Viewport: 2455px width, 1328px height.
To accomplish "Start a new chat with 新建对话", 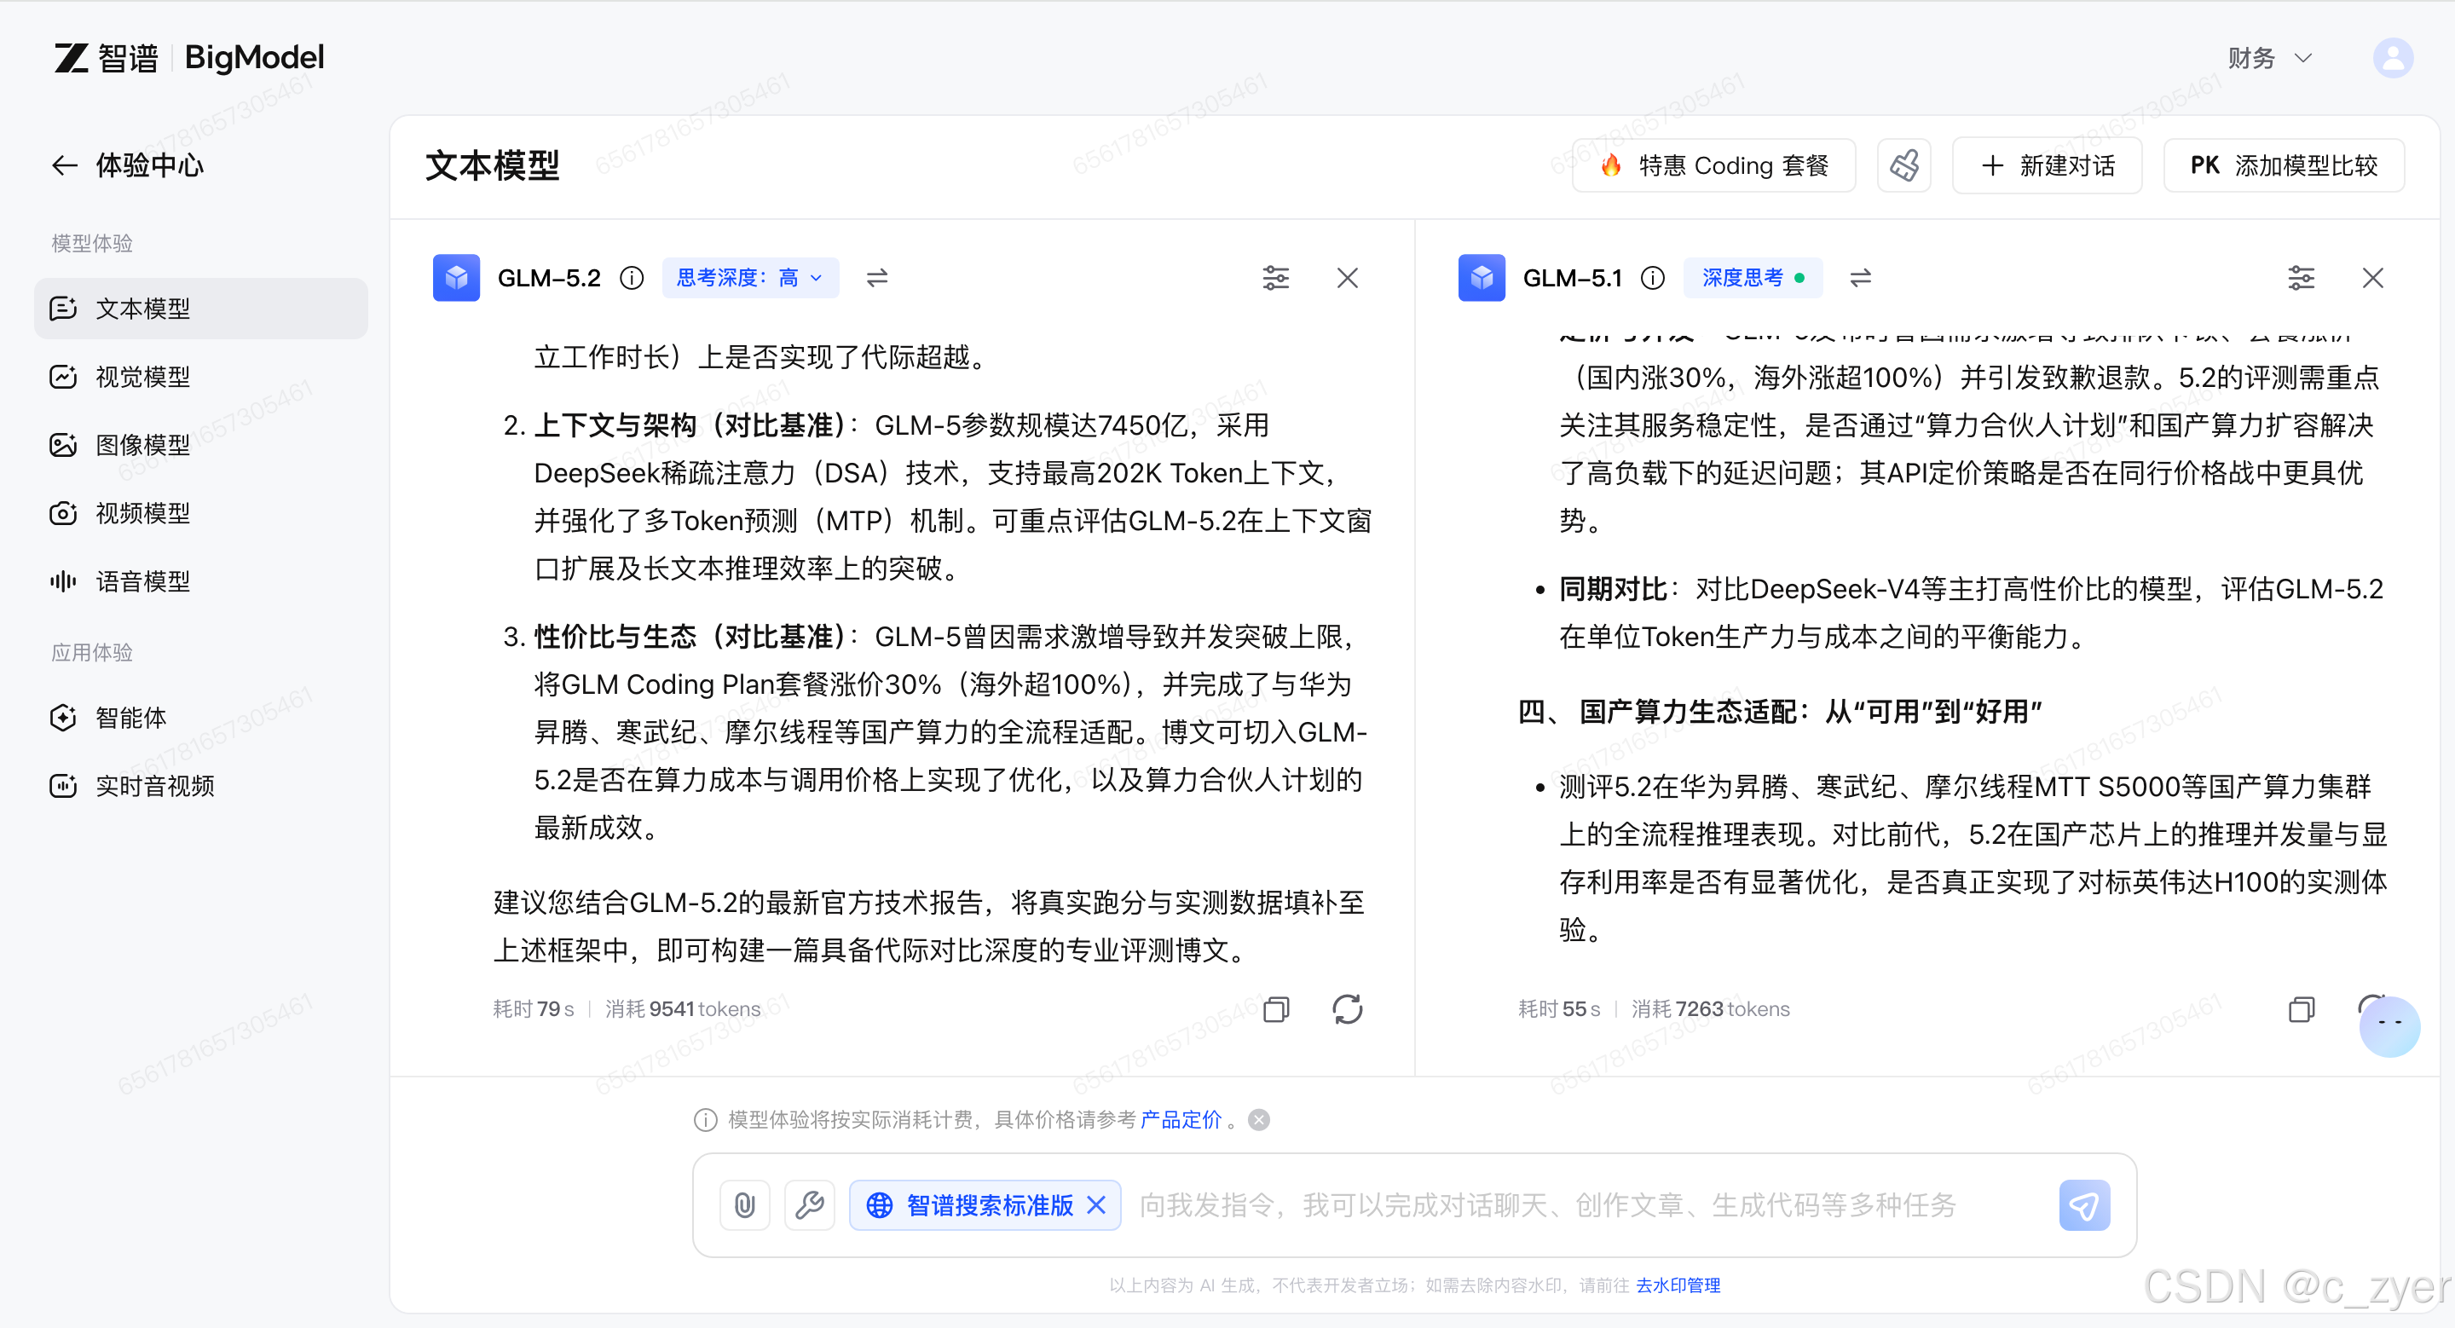I will [x=2047, y=165].
